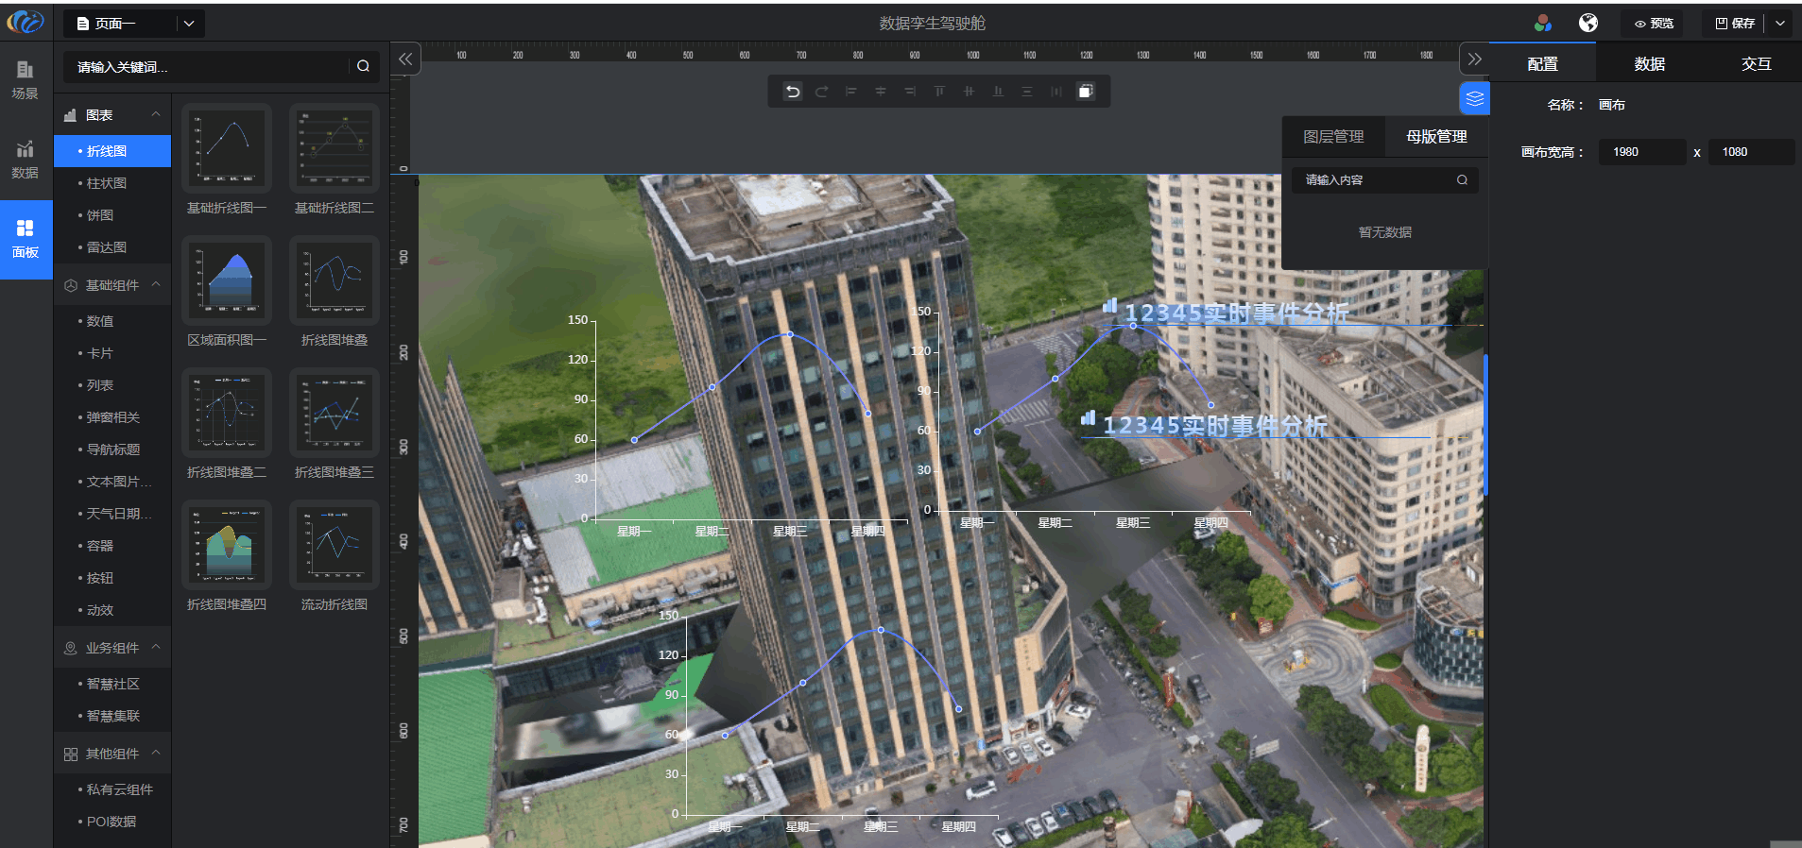Select the 区域面积图一 chart thumbnail
Viewport: 1802px width, 848px height.
tap(227, 281)
